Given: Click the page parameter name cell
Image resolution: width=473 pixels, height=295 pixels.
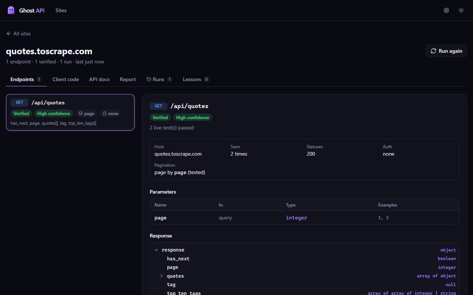Looking at the screenshot, I should pos(160,218).
